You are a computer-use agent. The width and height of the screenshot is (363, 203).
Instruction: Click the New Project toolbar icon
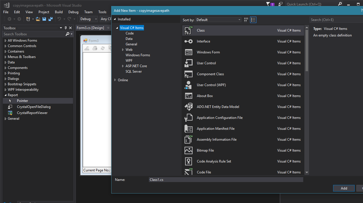pyautogui.click(x=28, y=19)
